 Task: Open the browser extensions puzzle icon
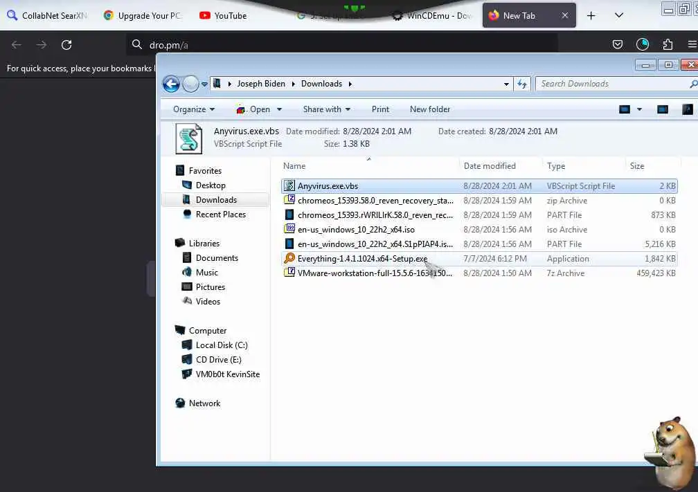[668, 44]
